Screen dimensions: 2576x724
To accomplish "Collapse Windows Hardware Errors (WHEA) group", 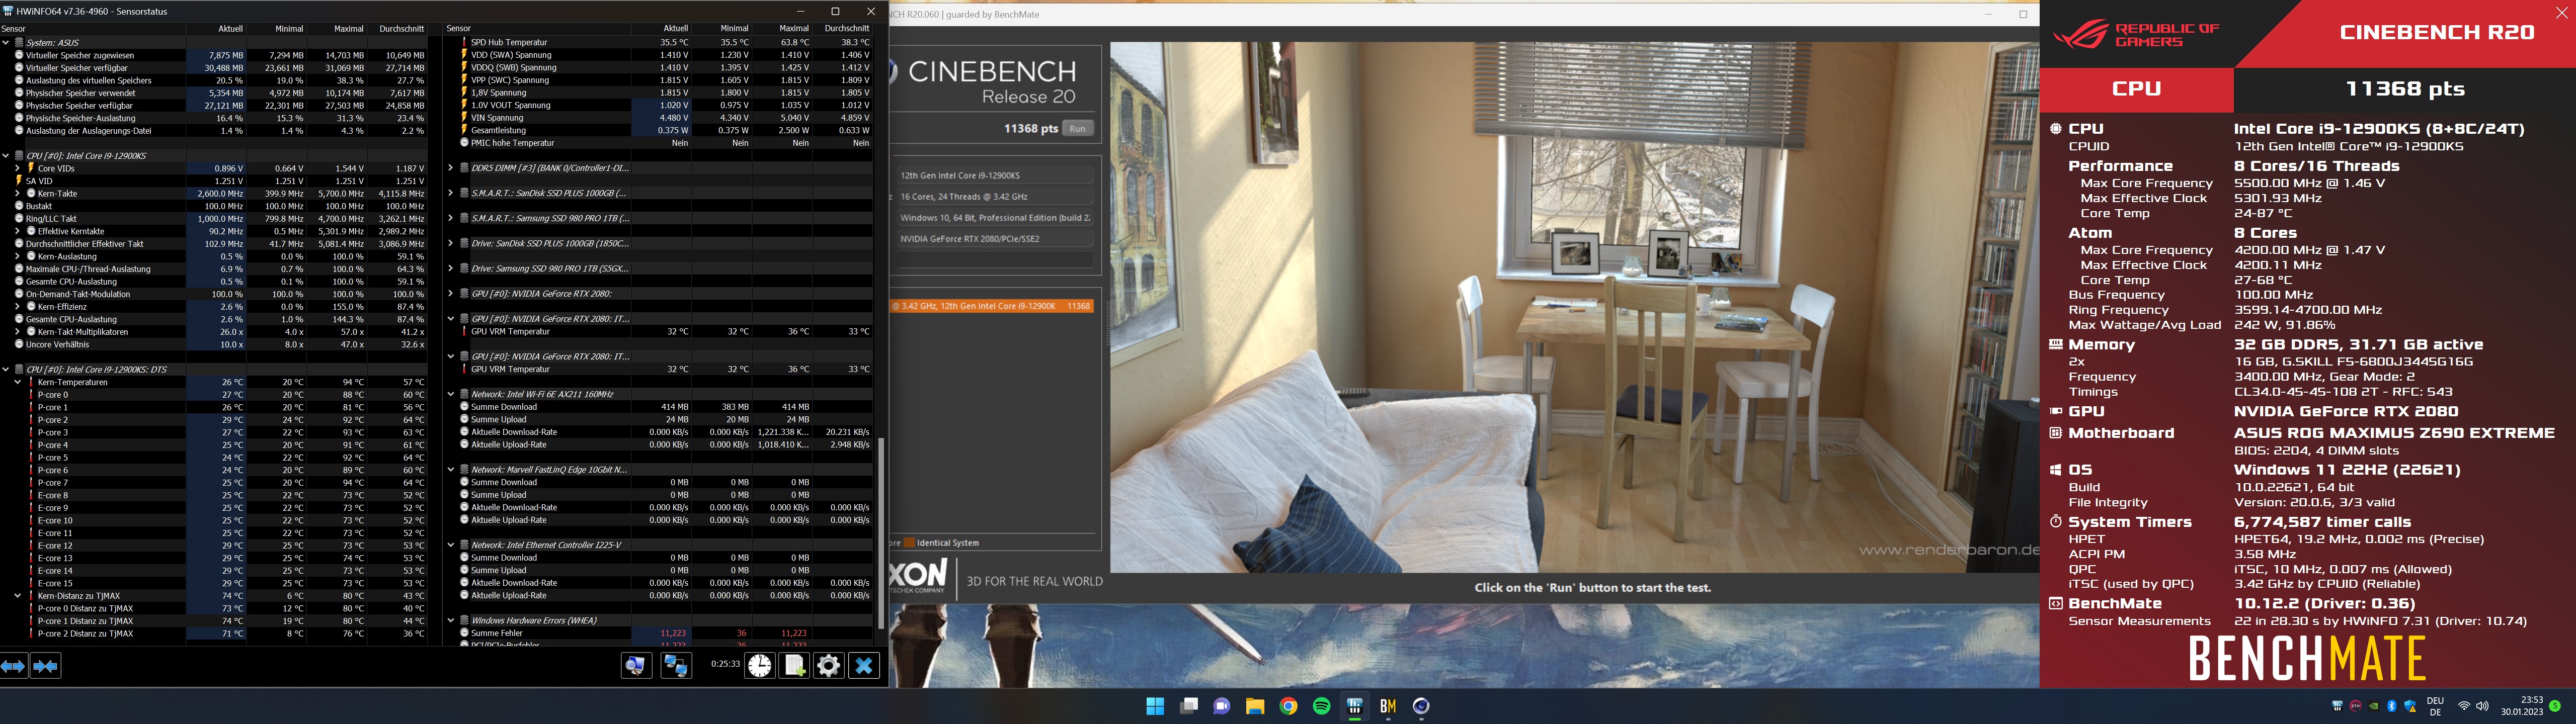I will tap(451, 620).
